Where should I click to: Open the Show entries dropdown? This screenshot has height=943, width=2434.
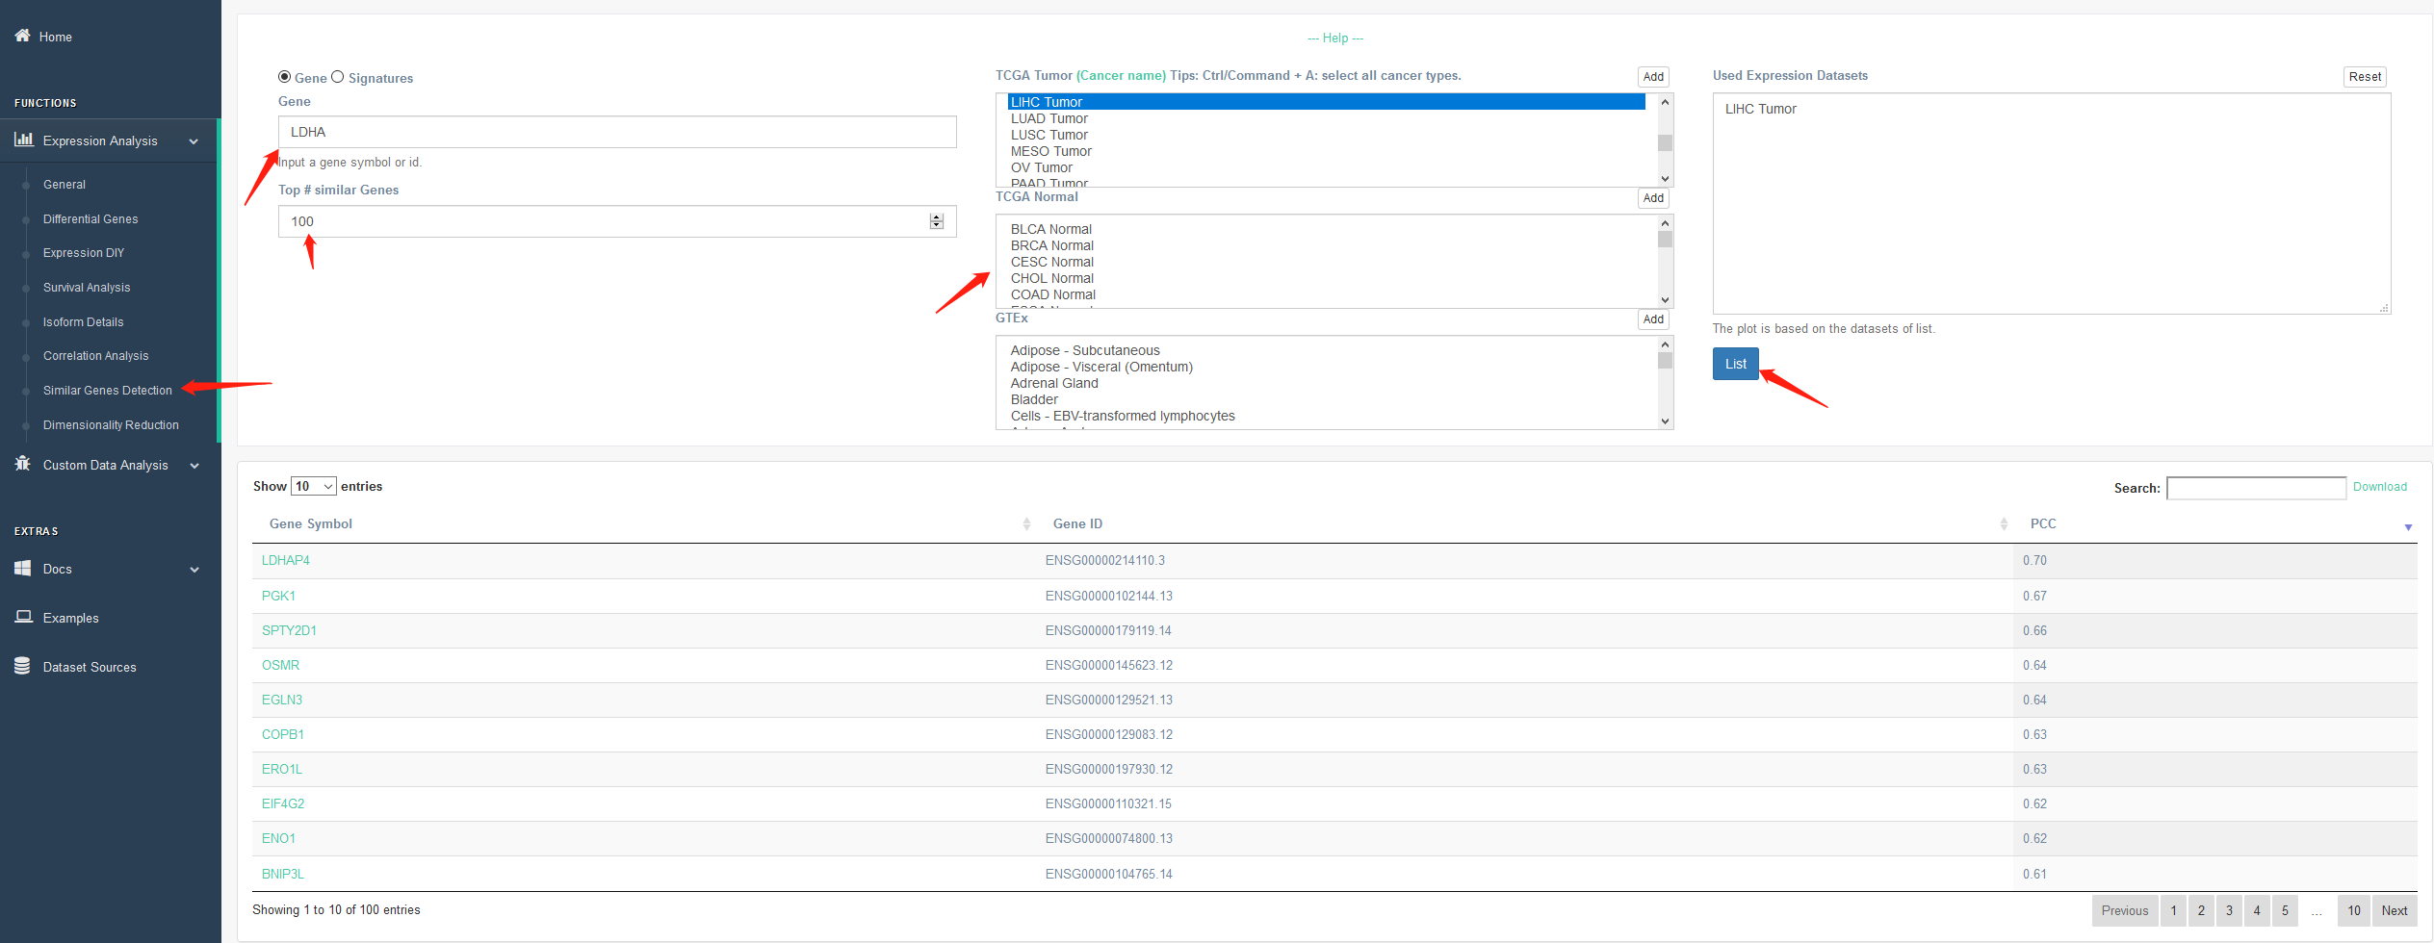[x=314, y=486]
